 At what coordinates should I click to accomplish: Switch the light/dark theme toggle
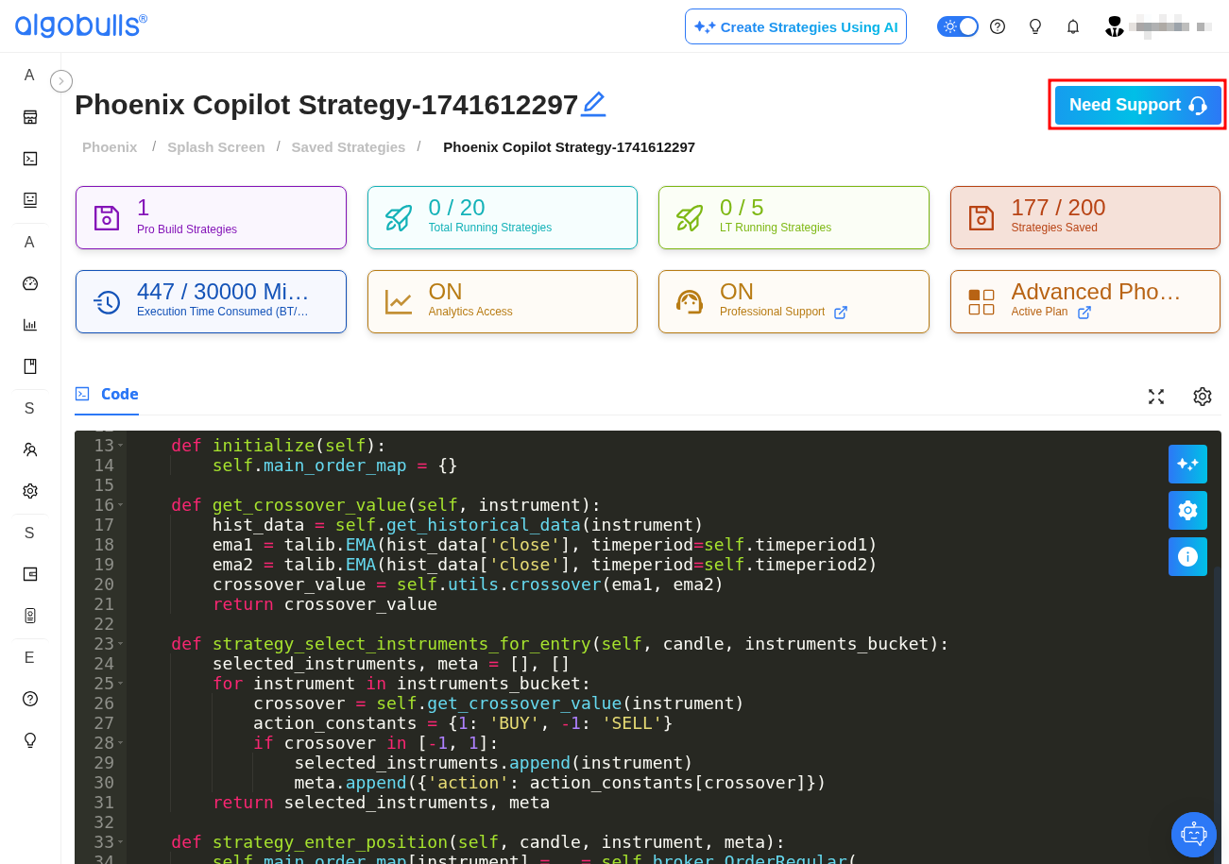tap(958, 26)
